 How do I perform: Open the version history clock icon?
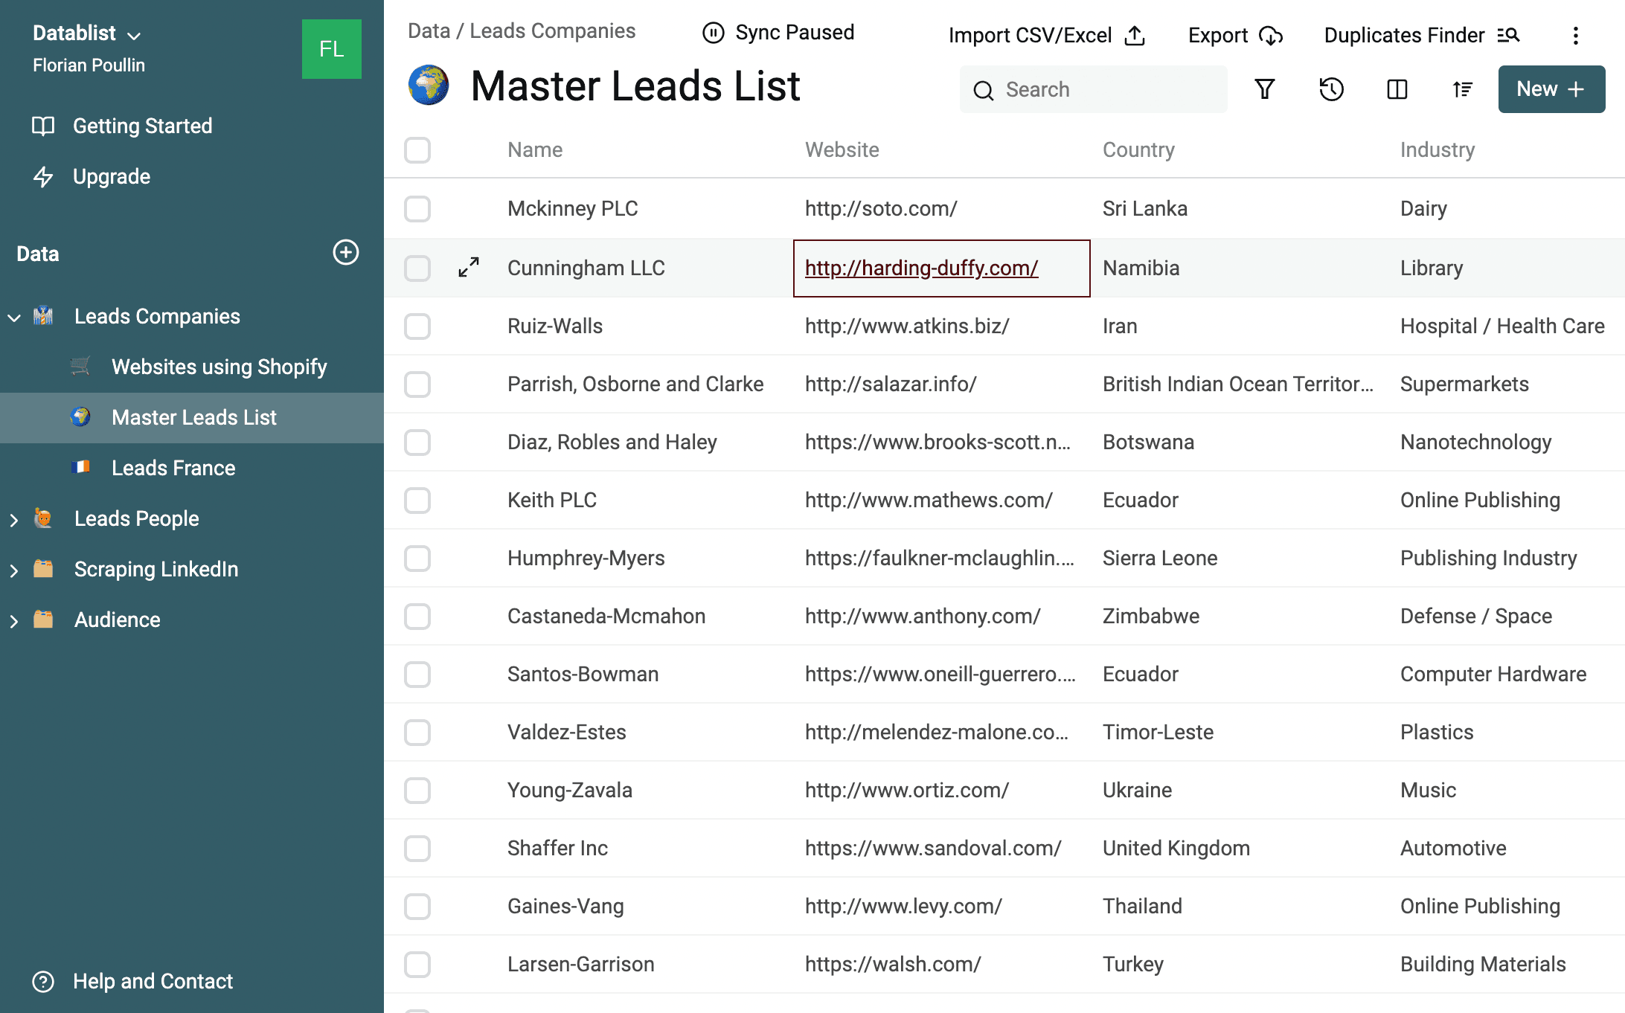pyautogui.click(x=1331, y=89)
